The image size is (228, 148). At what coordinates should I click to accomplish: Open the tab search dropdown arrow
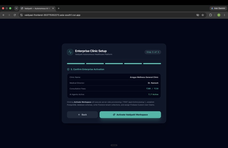(16, 8)
